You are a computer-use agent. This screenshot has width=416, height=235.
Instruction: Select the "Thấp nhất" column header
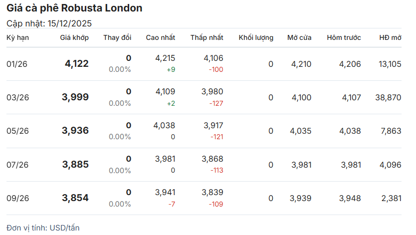[x=207, y=37]
